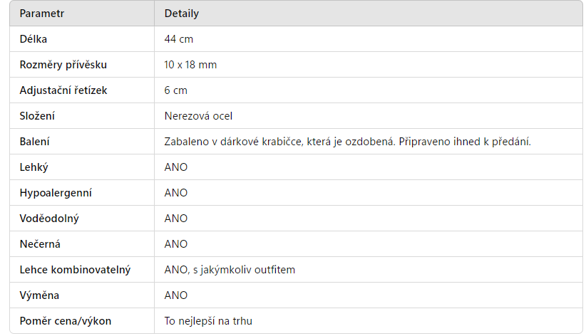Click the "44 cm" length value

(x=179, y=39)
